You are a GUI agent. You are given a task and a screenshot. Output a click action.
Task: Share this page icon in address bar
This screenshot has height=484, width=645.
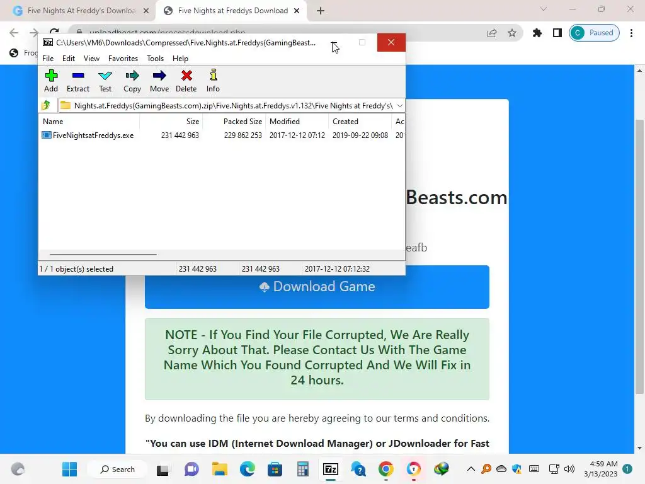click(x=492, y=33)
